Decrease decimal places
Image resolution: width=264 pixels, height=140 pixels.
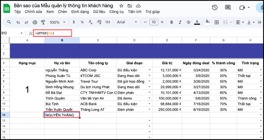[x=90, y=22]
